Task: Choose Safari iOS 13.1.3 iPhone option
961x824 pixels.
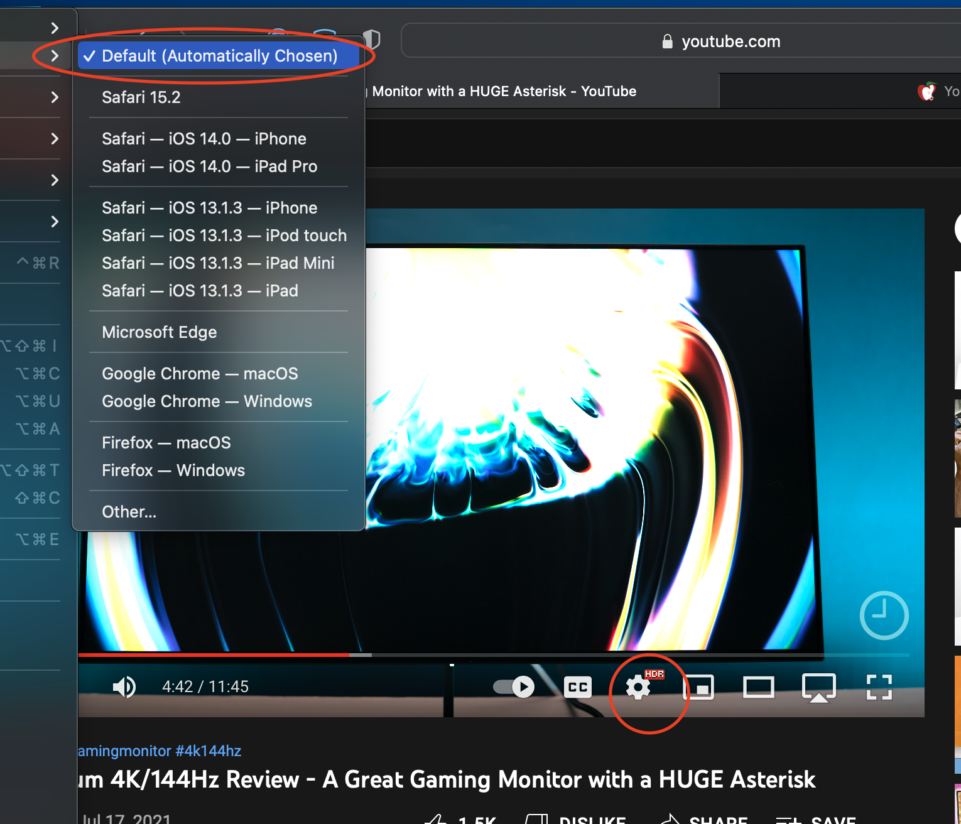Action: coord(219,208)
